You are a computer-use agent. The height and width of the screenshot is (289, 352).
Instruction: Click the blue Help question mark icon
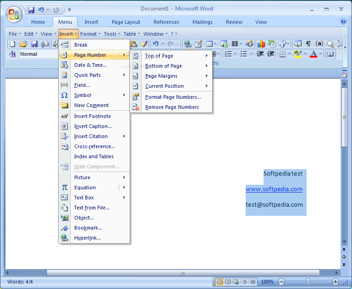tap(343, 21)
